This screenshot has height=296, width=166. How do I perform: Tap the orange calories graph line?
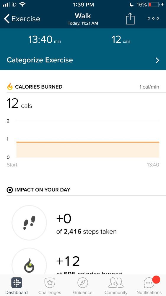tap(88, 142)
